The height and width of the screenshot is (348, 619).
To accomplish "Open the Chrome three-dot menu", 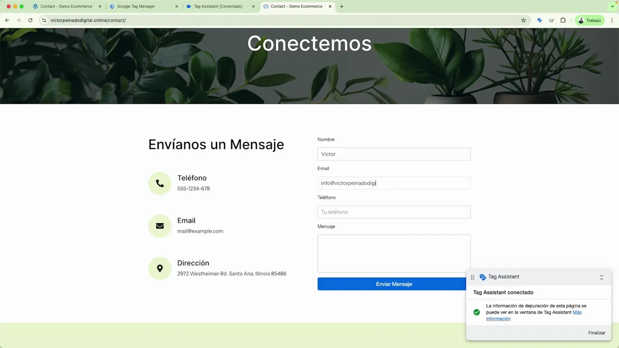I will click(612, 20).
